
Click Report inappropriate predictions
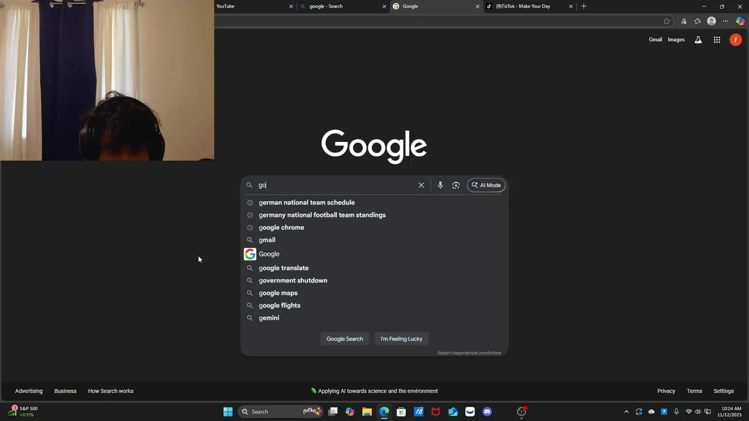point(469,353)
